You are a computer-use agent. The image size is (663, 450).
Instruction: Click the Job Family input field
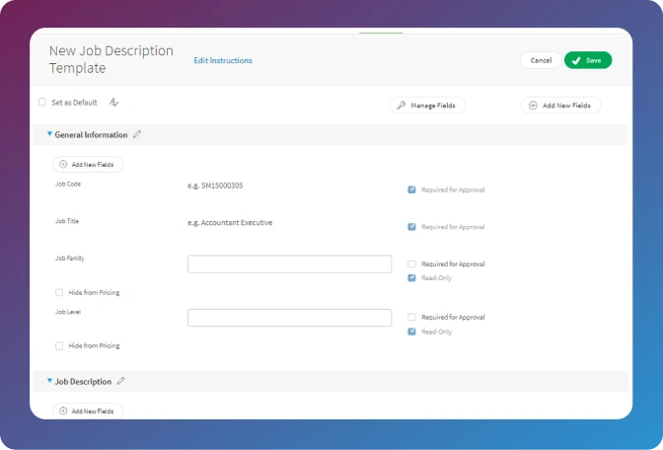290,263
